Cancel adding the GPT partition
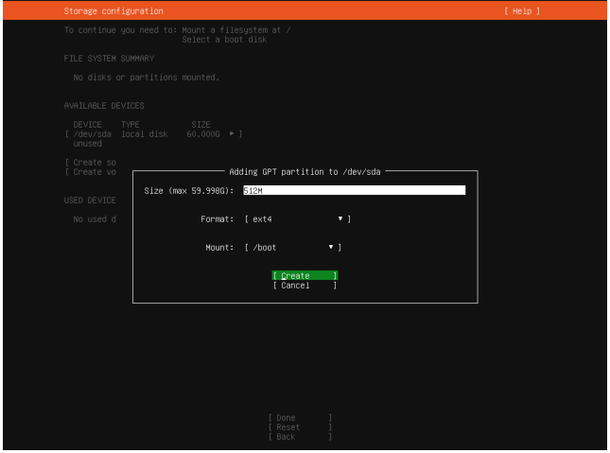Image resolution: width=610 pixels, height=453 pixels. [304, 286]
